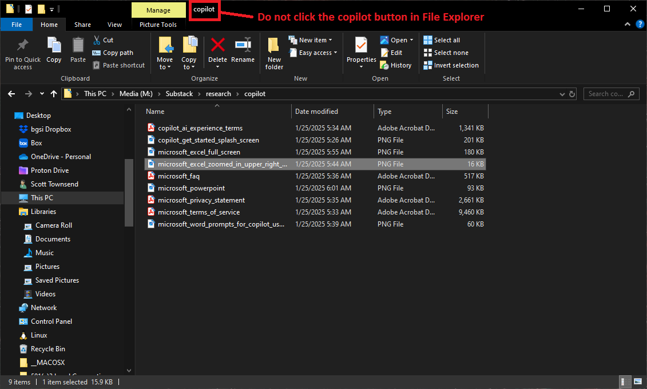Expand the Open button dropdown

pos(411,40)
